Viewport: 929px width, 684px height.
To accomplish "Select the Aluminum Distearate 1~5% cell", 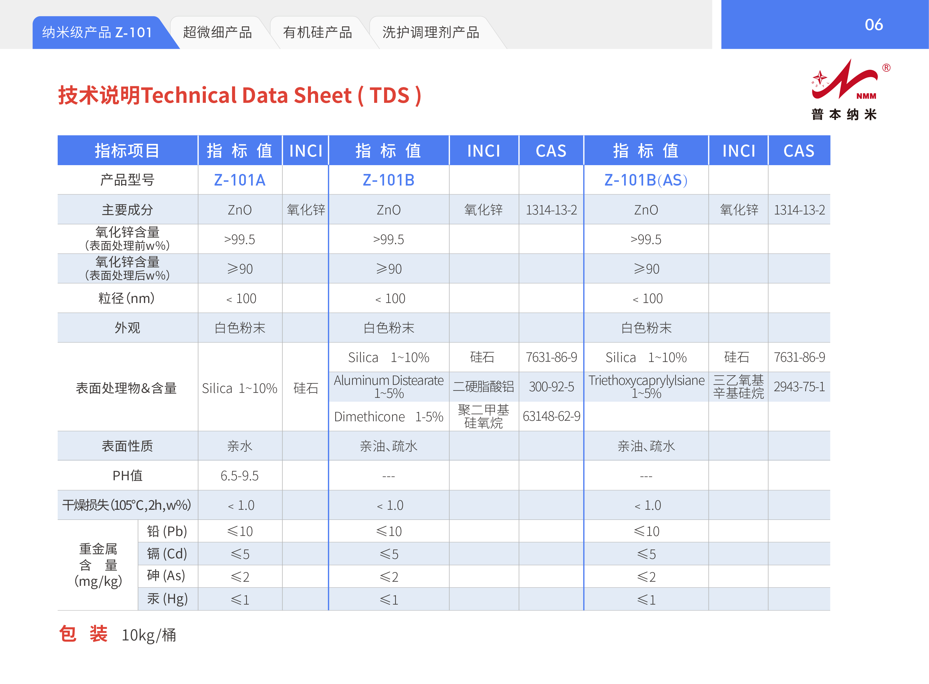I will (x=388, y=387).
